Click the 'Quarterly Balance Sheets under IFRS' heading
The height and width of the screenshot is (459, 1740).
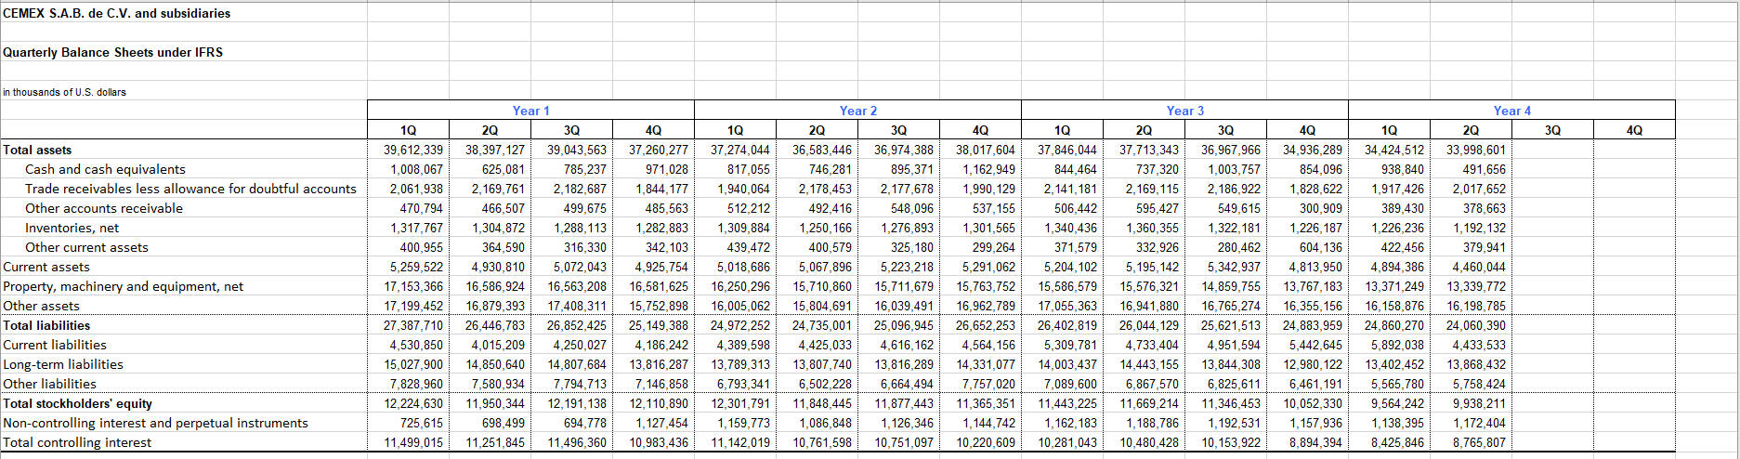(113, 52)
